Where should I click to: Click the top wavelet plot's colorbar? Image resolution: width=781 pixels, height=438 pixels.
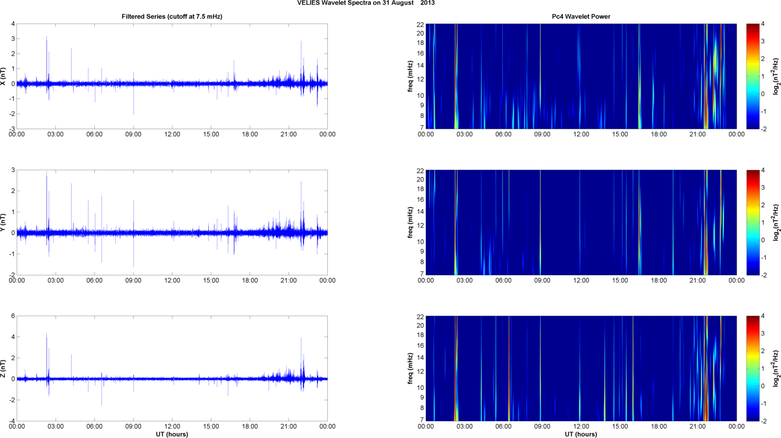753,76
